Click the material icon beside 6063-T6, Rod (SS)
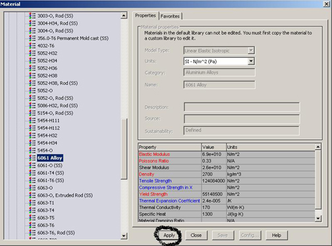Screen dimensions: 332x246 32,233
